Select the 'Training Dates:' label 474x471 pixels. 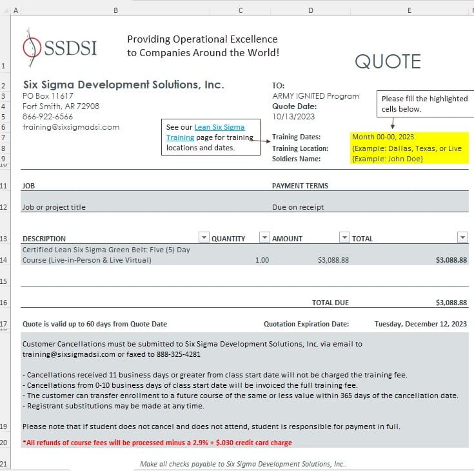[296, 137]
